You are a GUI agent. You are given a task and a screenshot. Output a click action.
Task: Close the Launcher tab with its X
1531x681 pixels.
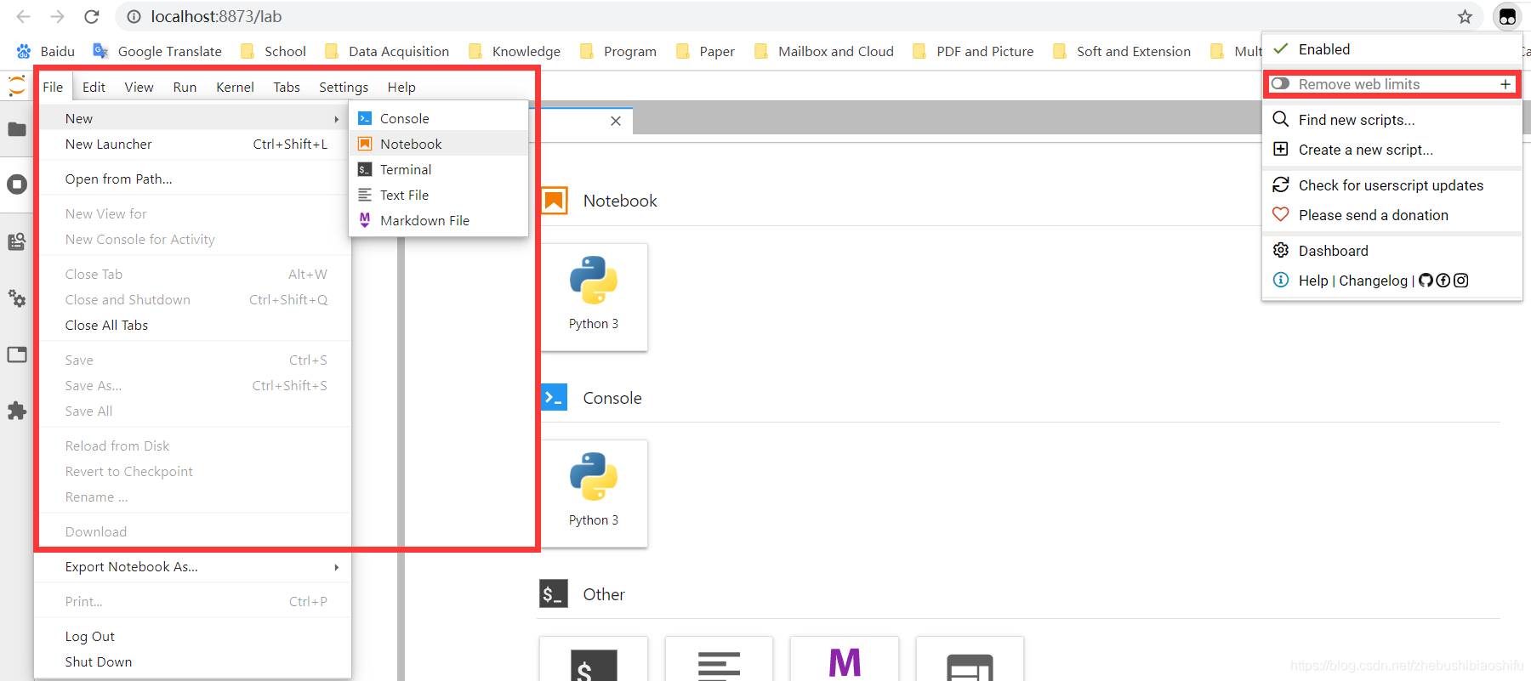616,121
